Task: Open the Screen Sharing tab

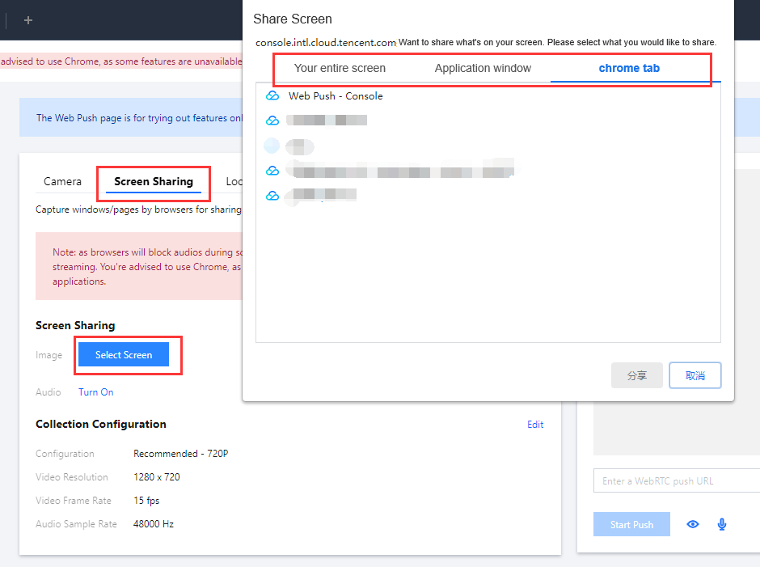Action: point(154,181)
